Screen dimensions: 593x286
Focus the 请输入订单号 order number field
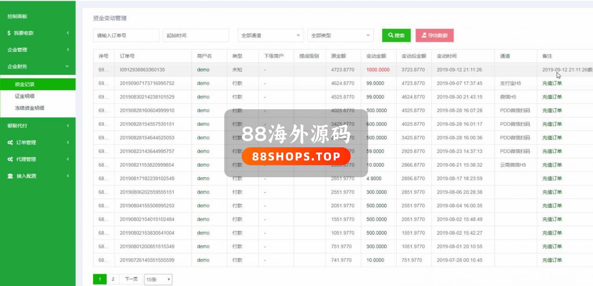pyautogui.click(x=126, y=36)
